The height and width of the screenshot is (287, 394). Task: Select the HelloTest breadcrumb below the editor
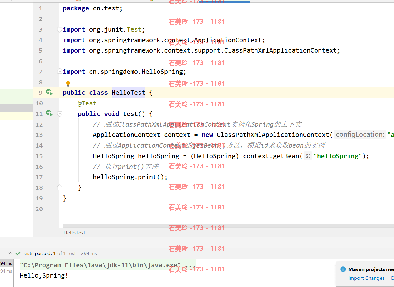(74, 233)
